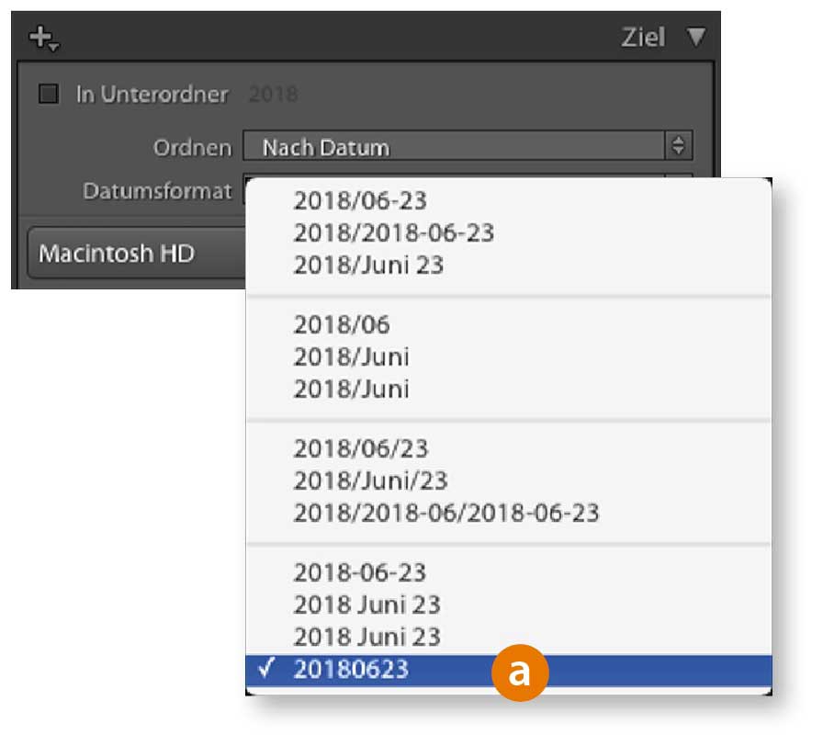Open the Ordnen Nach Datum dropdown
834x746 pixels.
click(467, 147)
